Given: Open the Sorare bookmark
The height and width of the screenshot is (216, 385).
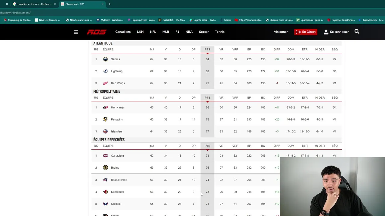Looking at the screenshot, I should [x=226, y=20].
